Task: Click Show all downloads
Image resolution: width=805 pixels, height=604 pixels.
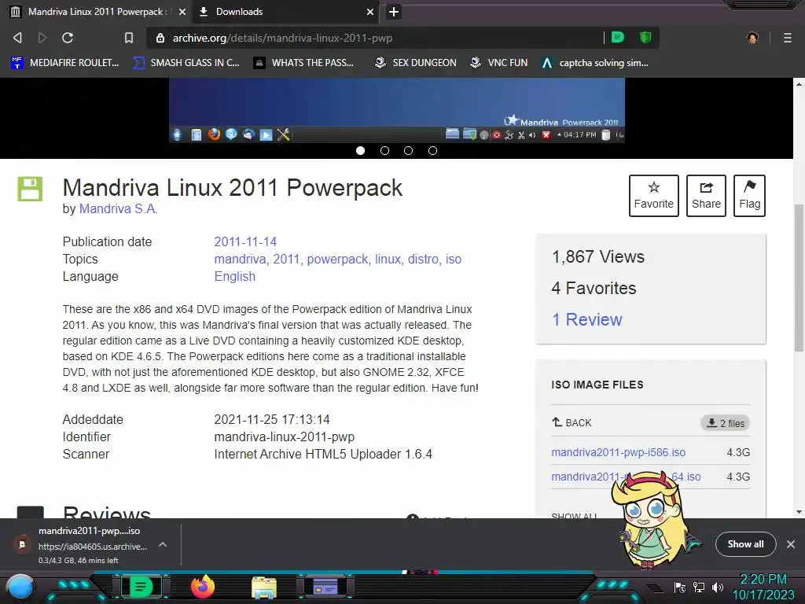Action: point(745,544)
